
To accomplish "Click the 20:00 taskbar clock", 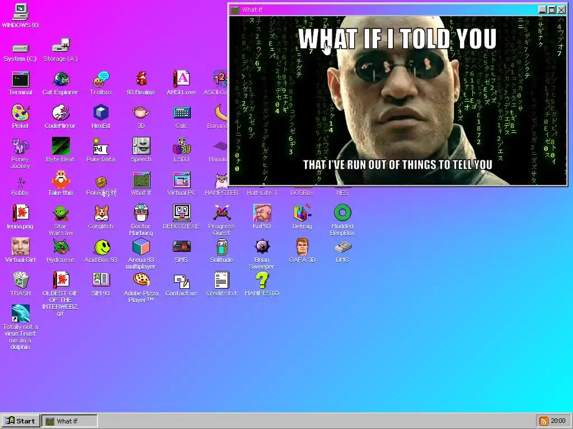I will (558, 421).
